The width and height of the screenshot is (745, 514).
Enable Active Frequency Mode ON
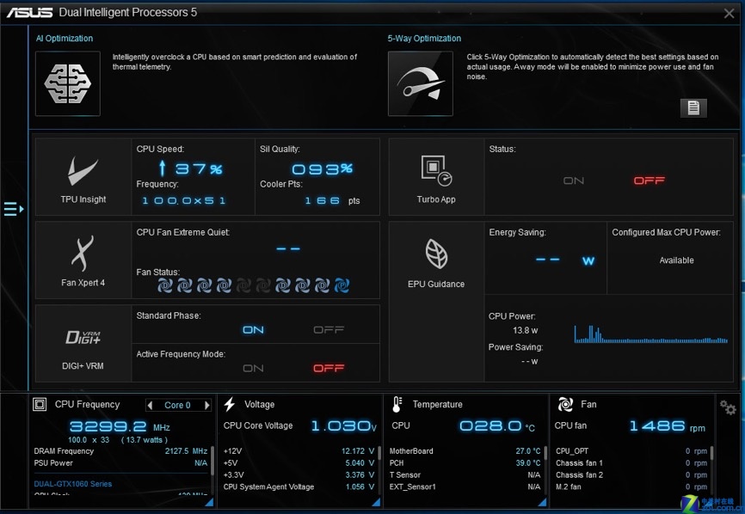click(x=253, y=368)
